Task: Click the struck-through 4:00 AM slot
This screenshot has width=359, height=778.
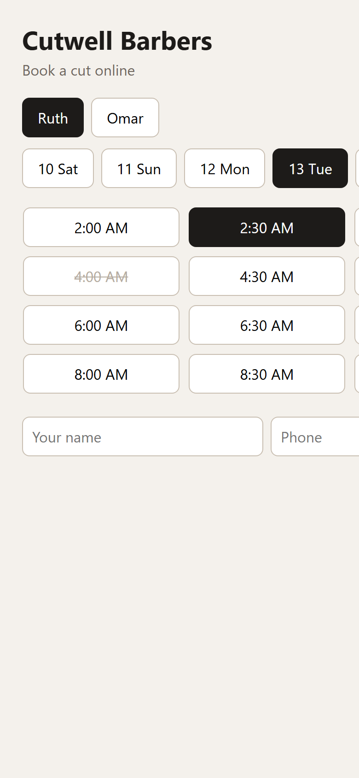Action: pyautogui.click(x=101, y=276)
